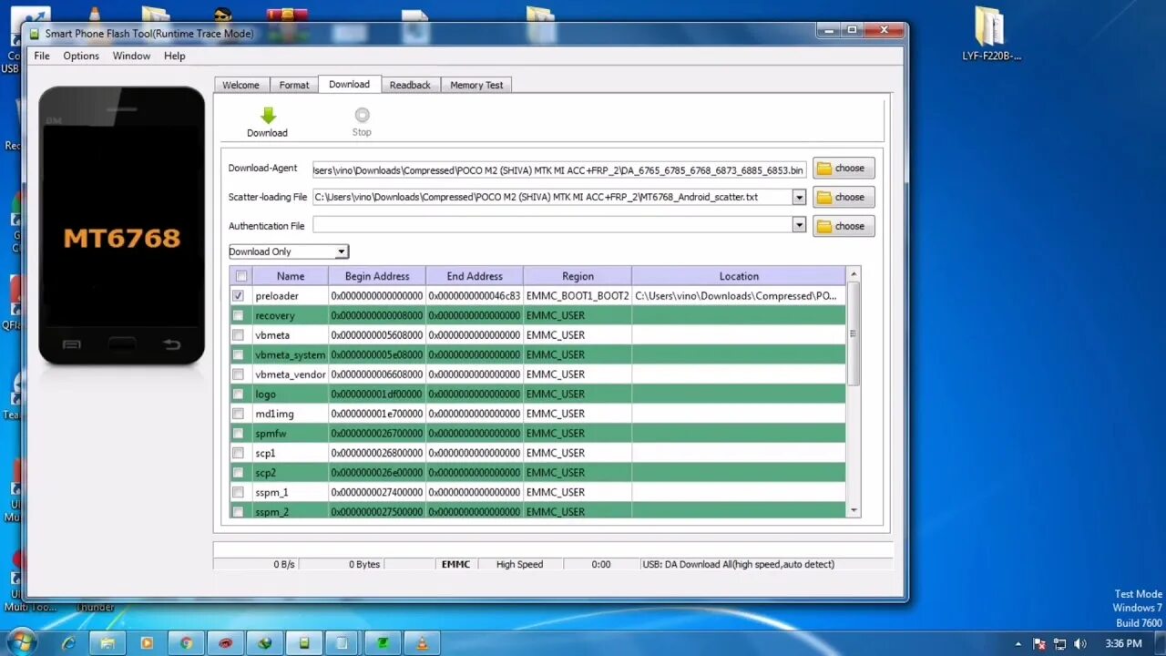Image resolution: width=1166 pixels, height=656 pixels.
Task: Click the VLC cone taskbar icon
Action: [421, 643]
